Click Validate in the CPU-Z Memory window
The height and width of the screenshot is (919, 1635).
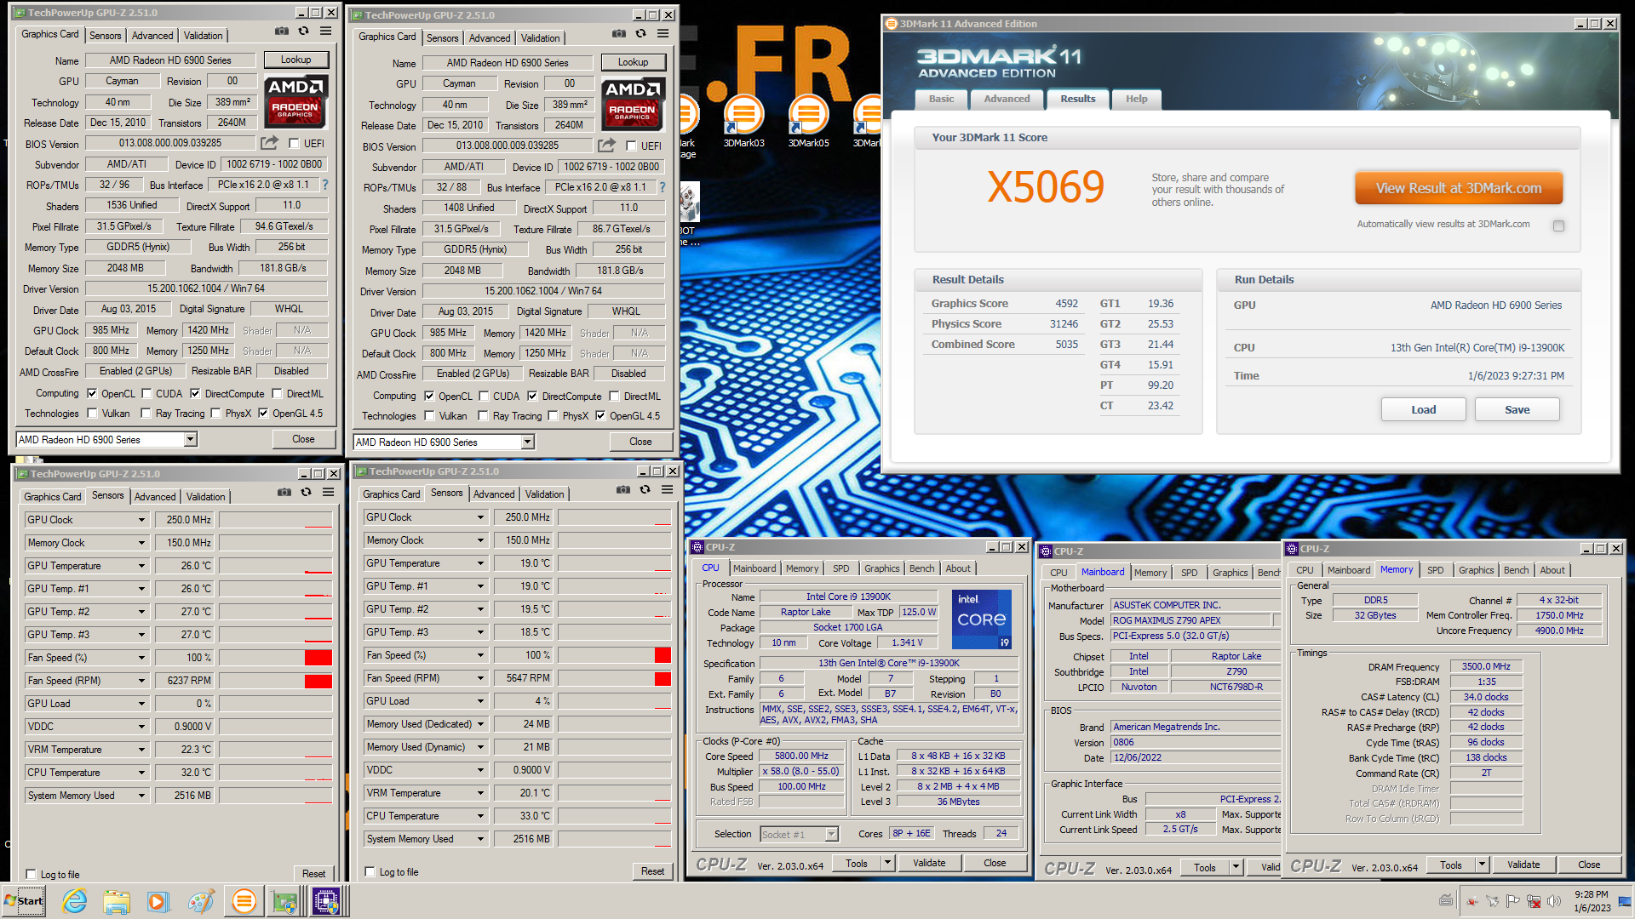click(x=1523, y=865)
